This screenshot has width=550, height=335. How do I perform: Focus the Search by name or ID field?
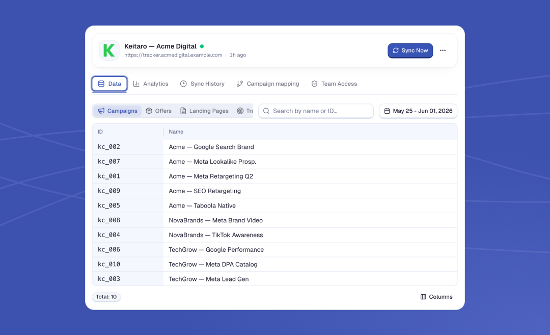pos(316,111)
